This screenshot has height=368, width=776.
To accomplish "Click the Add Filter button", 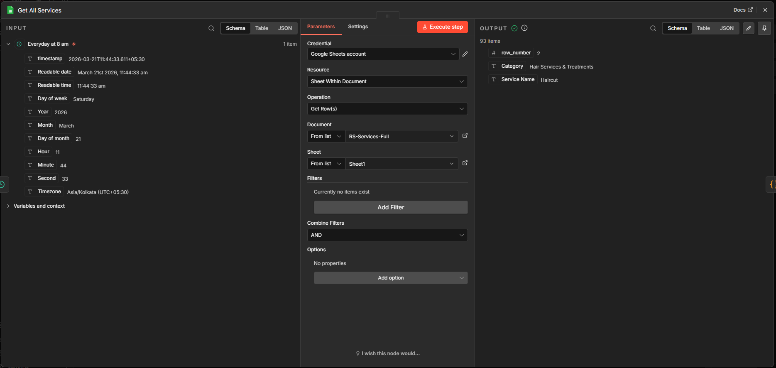I will click(390, 207).
